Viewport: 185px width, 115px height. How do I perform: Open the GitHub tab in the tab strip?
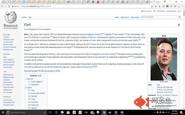click(x=123, y=2)
